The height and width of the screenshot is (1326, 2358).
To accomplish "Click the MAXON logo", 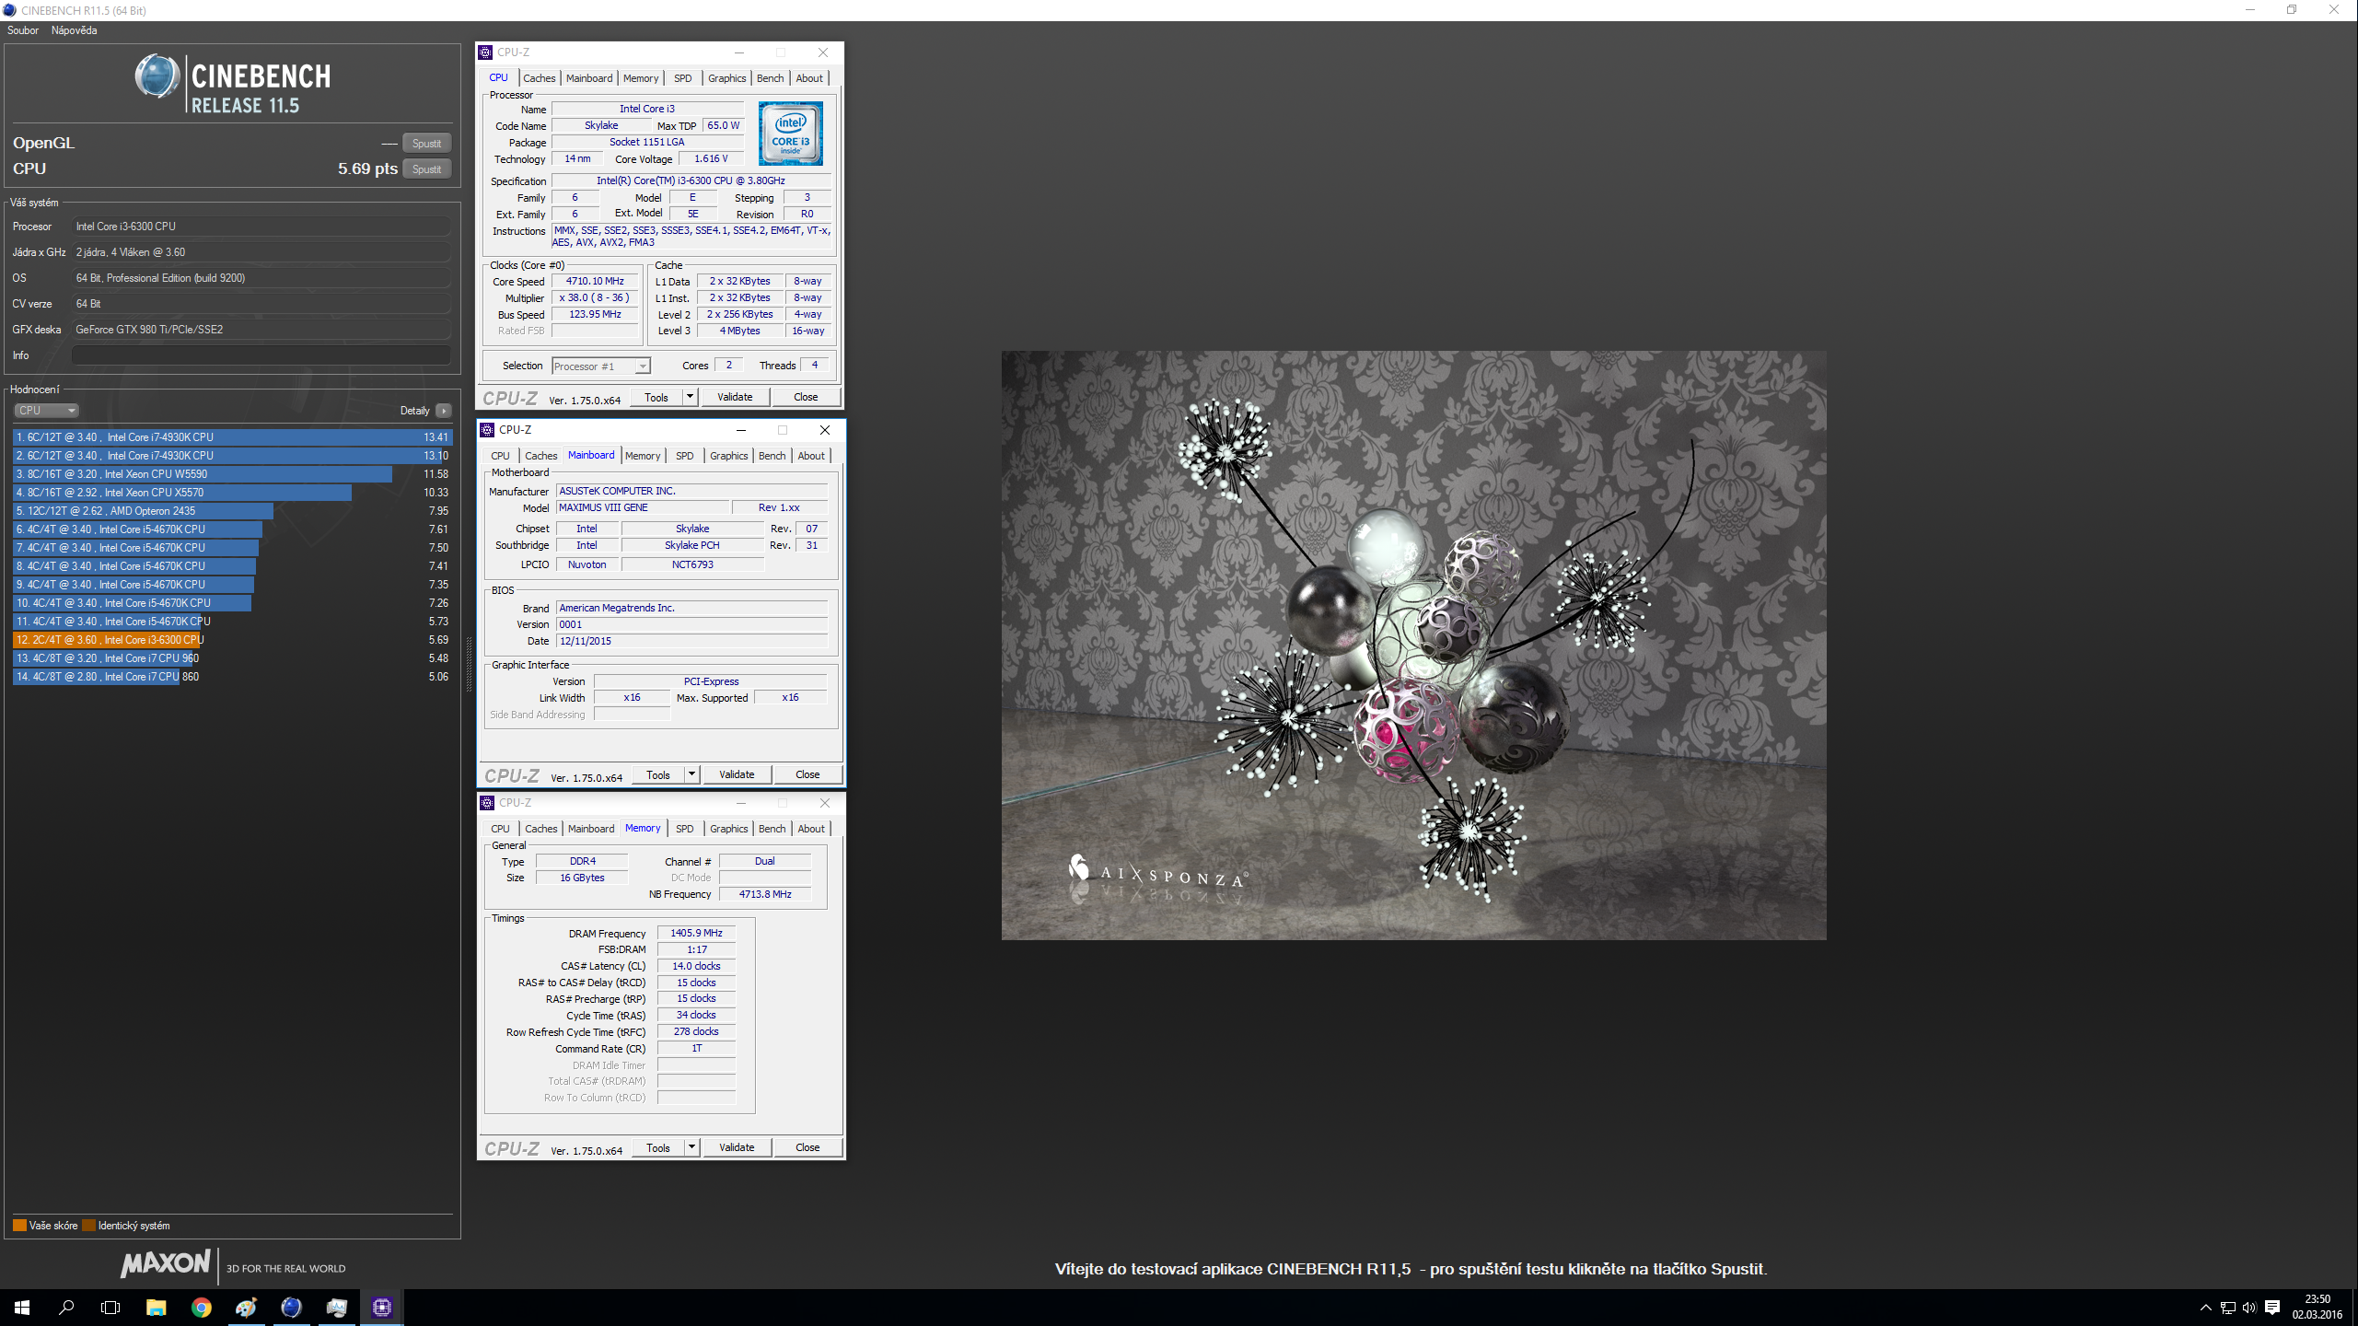I will 166,1263.
